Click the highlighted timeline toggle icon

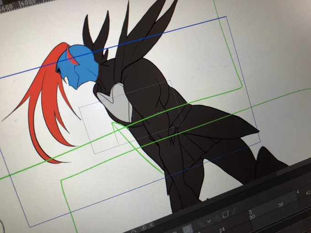pos(188,229)
